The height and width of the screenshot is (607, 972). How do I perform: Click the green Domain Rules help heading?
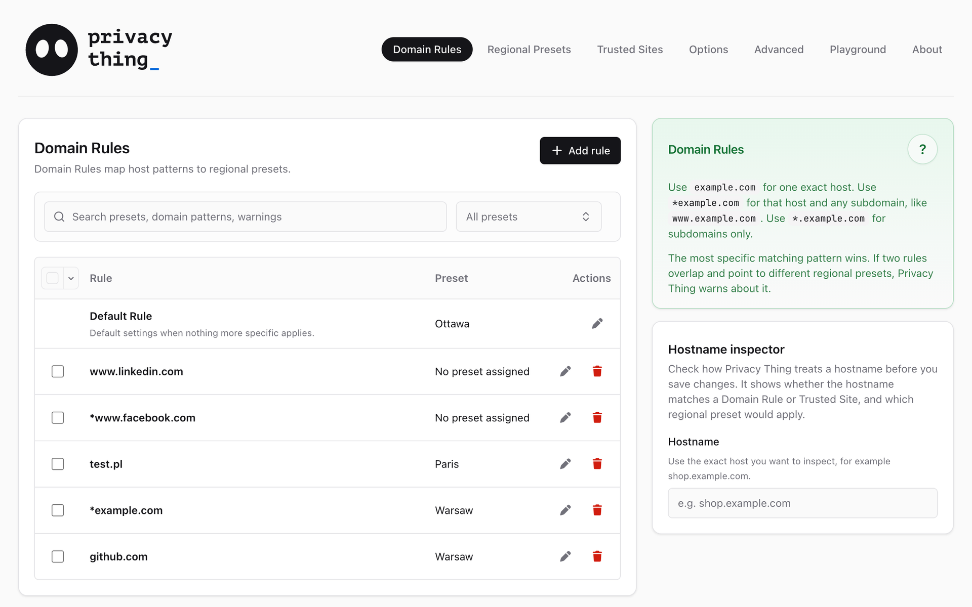tap(706, 149)
